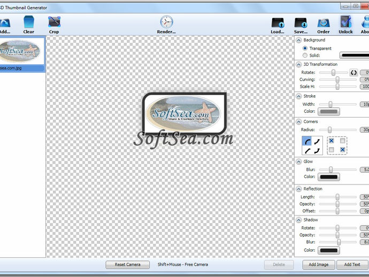Click the Scale H slider

pos(337,87)
